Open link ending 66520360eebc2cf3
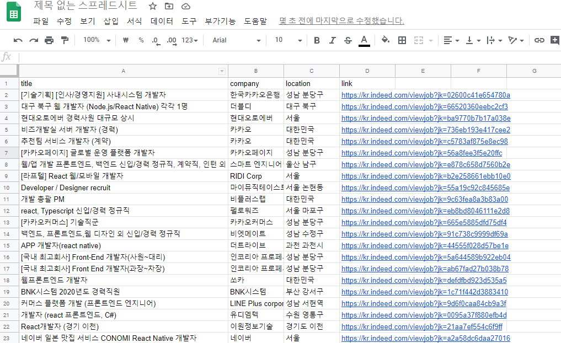The width and height of the screenshot is (561, 343). tap(425, 106)
